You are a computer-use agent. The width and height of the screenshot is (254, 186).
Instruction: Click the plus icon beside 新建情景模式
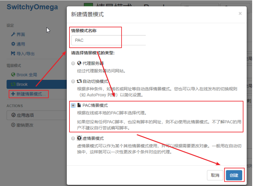click(13, 94)
